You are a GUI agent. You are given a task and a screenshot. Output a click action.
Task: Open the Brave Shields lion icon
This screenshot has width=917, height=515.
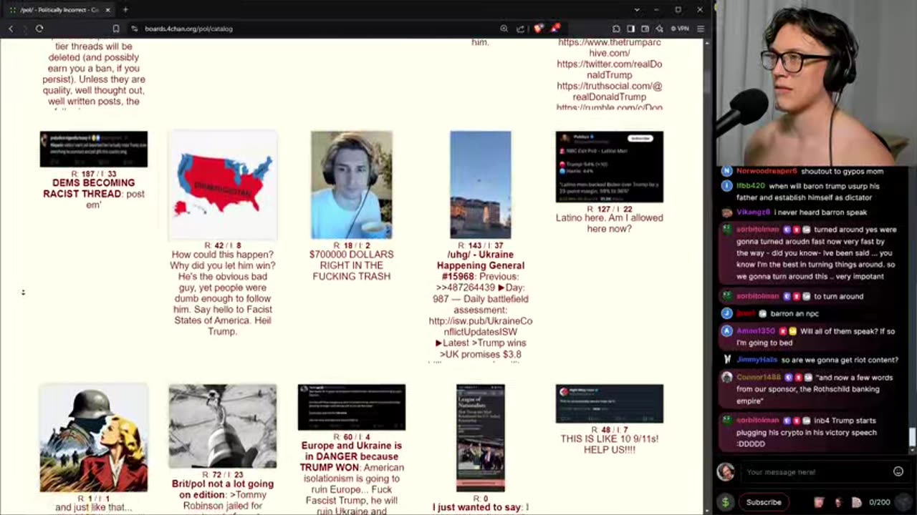pos(538,29)
